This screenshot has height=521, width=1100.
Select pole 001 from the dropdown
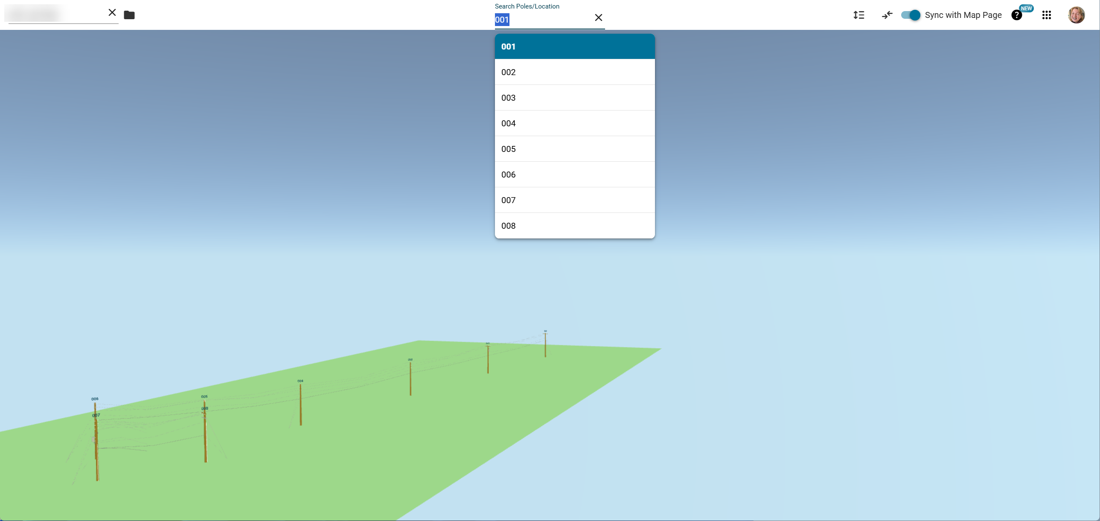tap(574, 47)
